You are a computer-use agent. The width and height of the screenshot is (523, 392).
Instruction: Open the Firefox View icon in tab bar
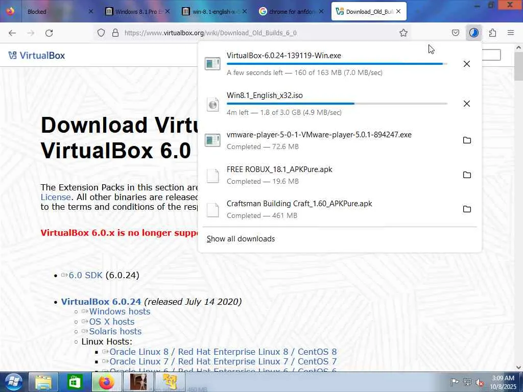[10, 11]
